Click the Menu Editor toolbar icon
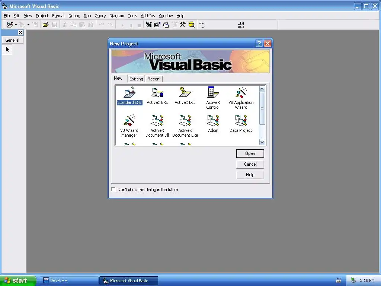Viewport: 381px width, 286px height. pyautogui.click(x=35, y=25)
